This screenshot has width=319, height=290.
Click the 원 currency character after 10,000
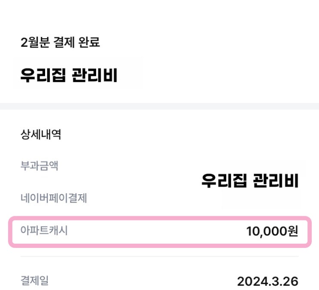pyautogui.click(x=292, y=232)
